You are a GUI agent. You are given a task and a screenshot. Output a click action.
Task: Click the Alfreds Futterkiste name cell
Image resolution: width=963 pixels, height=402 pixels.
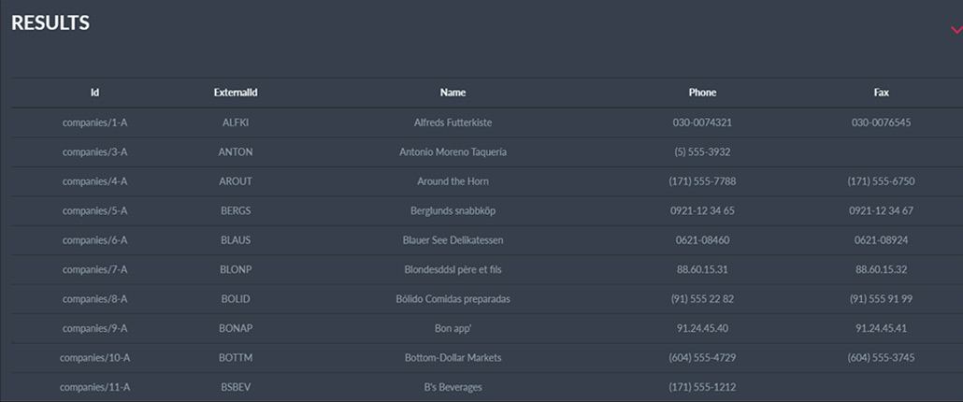(x=453, y=122)
